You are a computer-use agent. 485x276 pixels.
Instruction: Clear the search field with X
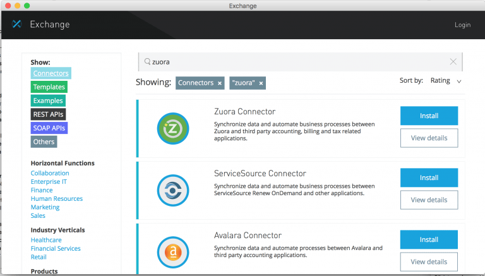(453, 61)
